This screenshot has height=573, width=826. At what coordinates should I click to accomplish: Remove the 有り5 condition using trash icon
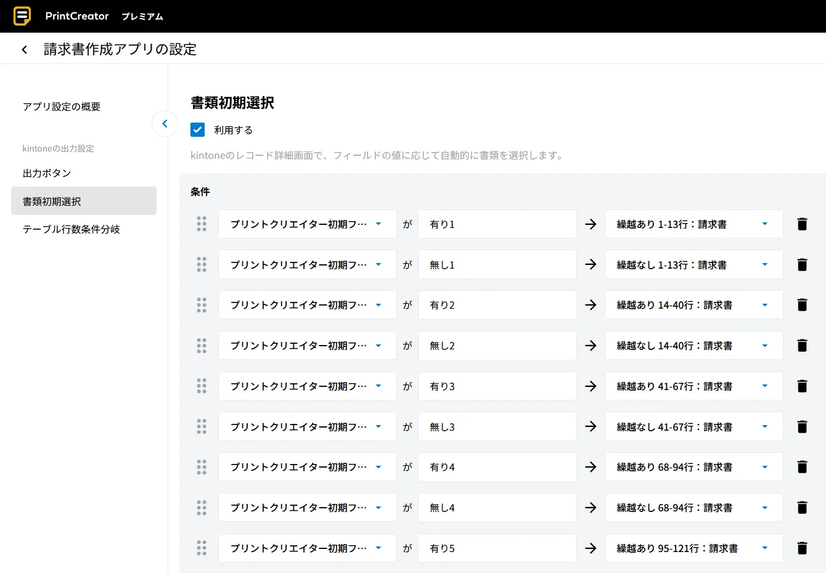pos(802,548)
